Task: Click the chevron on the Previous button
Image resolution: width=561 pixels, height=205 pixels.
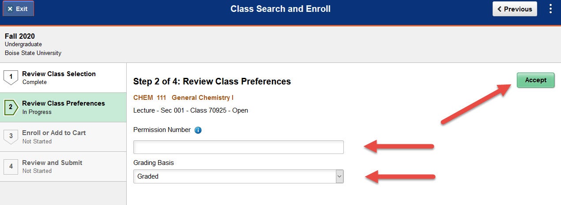Action: (x=500, y=9)
